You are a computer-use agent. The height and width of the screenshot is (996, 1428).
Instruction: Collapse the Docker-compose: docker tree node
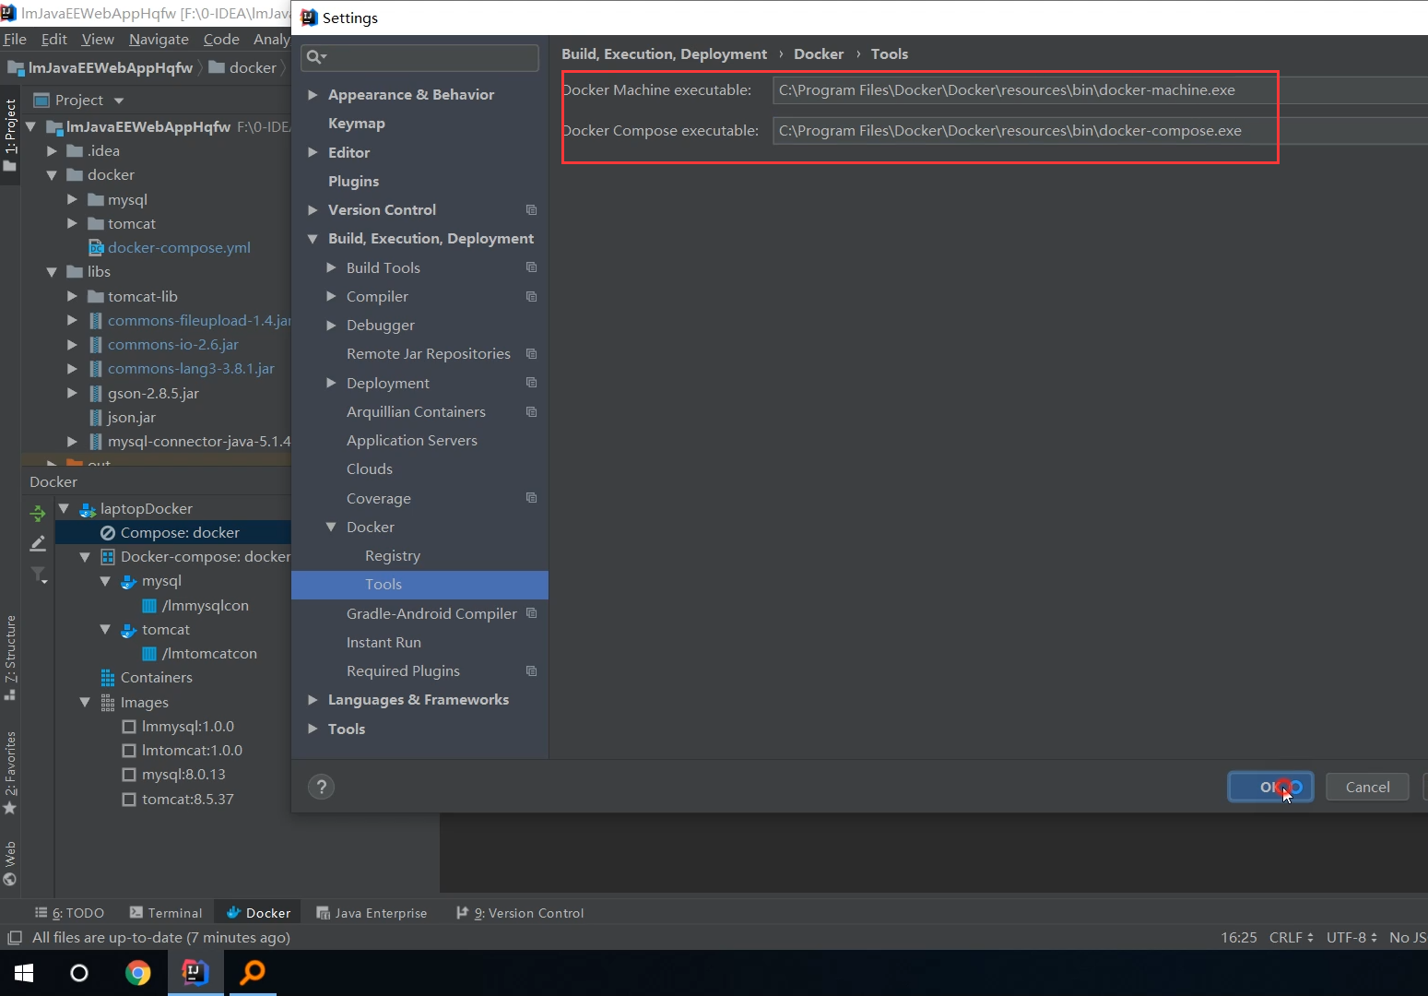click(85, 556)
